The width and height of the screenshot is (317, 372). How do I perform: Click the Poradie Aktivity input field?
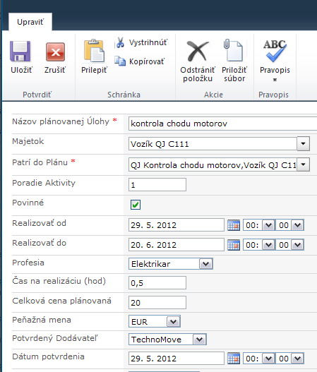click(157, 184)
